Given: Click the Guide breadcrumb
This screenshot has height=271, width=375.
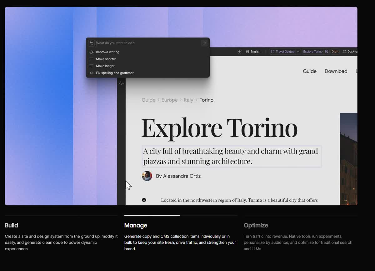Looking at the screenshot, I should 148,100.
